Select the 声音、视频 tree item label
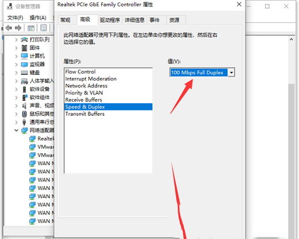 coord(42,105)
